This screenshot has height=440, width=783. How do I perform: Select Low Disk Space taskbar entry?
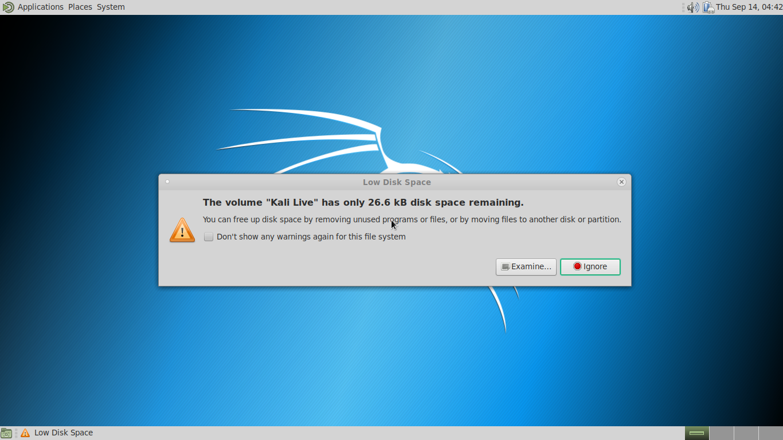pos(57,433)
